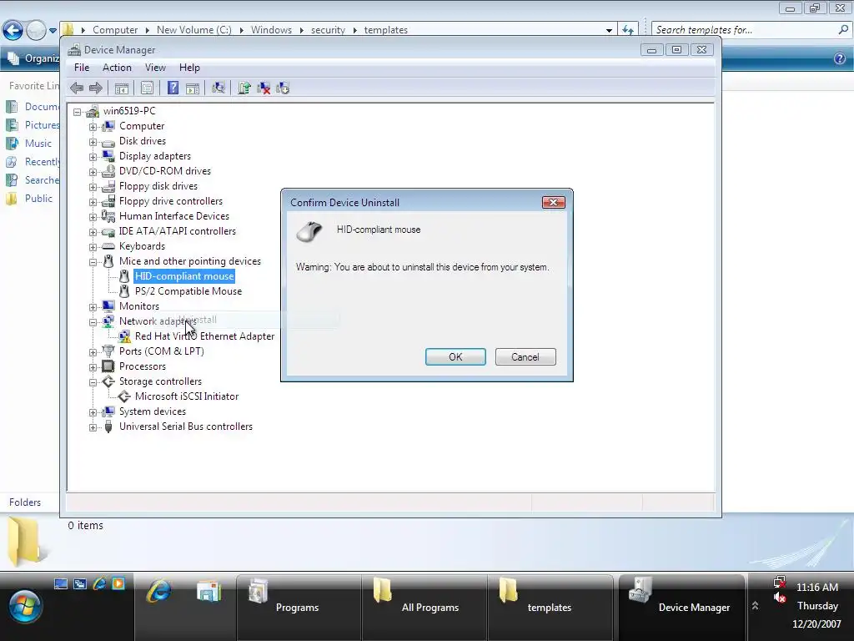Select IDE ATA/ATAPI controllers entry
The height and width of the screenshot is (641, 854).
coord(178,231)
